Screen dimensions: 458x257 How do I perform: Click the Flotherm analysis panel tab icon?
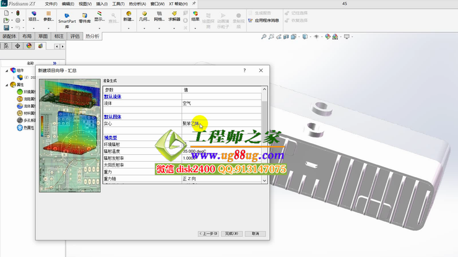(x=40, y=46)
